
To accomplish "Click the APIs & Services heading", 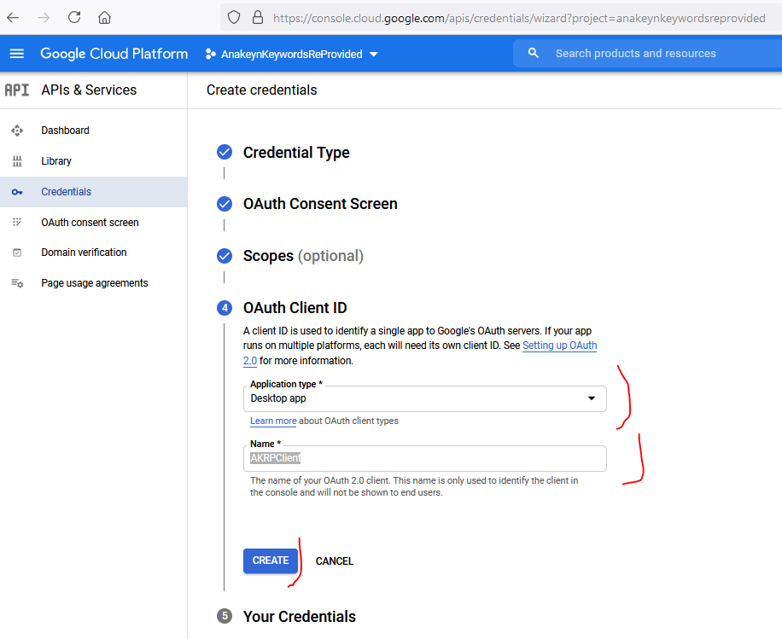I will point(89,90).
